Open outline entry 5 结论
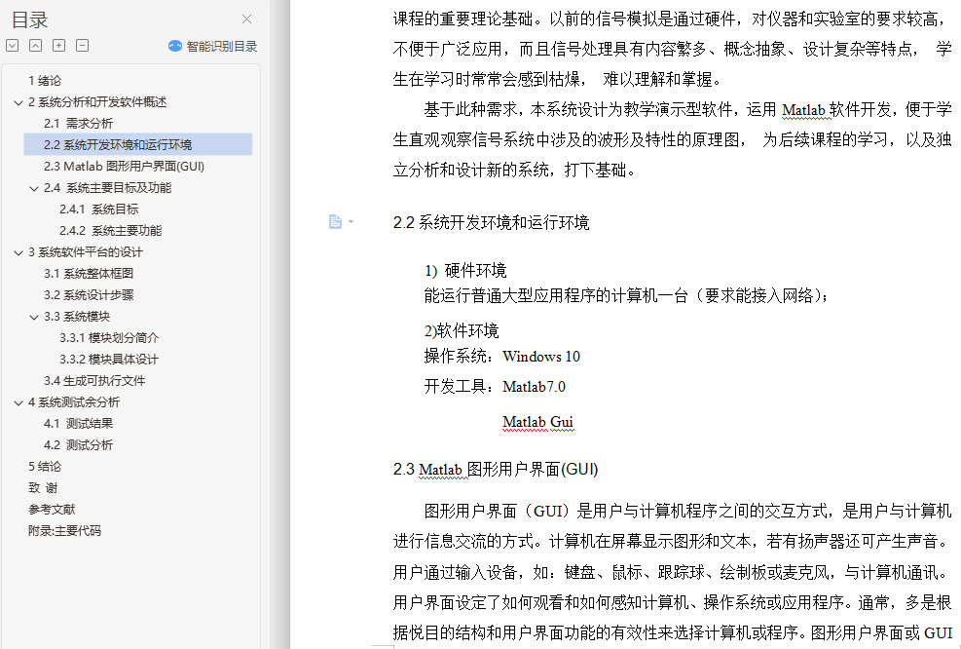Viewport: 961px width, 649px height. click(45, 467)
